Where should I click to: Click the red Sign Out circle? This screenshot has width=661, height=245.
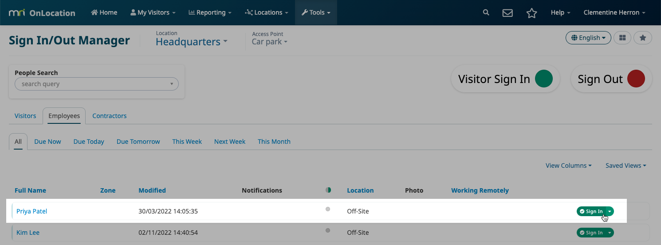tap(636, 79)
